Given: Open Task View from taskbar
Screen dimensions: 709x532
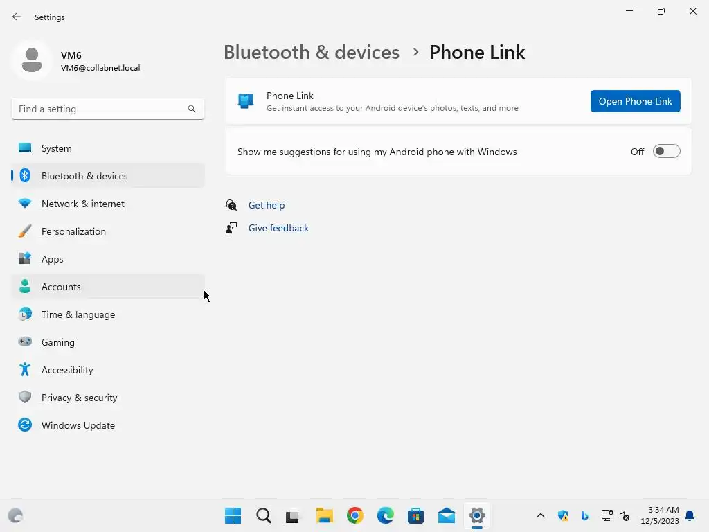Looking at the screenshot, I should click(x=293, y=516).
